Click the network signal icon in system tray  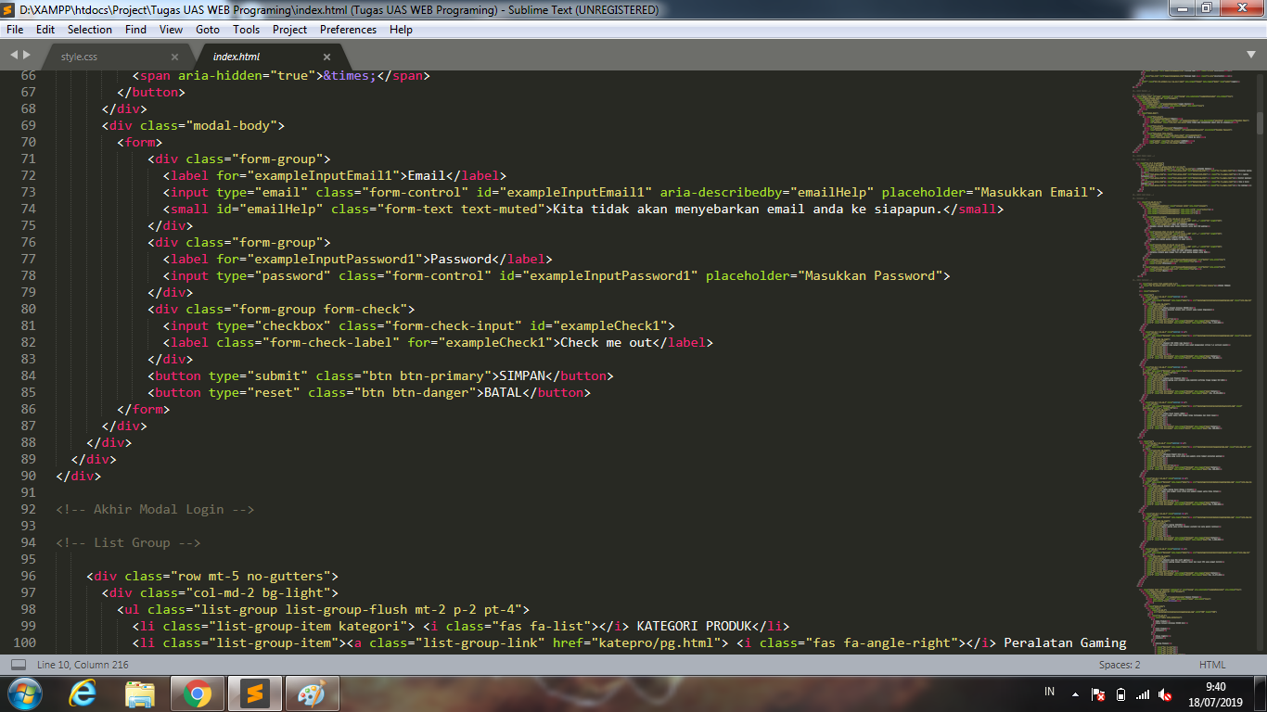pyautogui.click(x=1142, y=693)
